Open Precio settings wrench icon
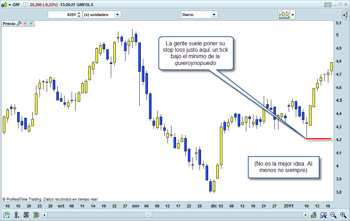The width and height of the screenshot is (350, 221). tap(19, 24)
